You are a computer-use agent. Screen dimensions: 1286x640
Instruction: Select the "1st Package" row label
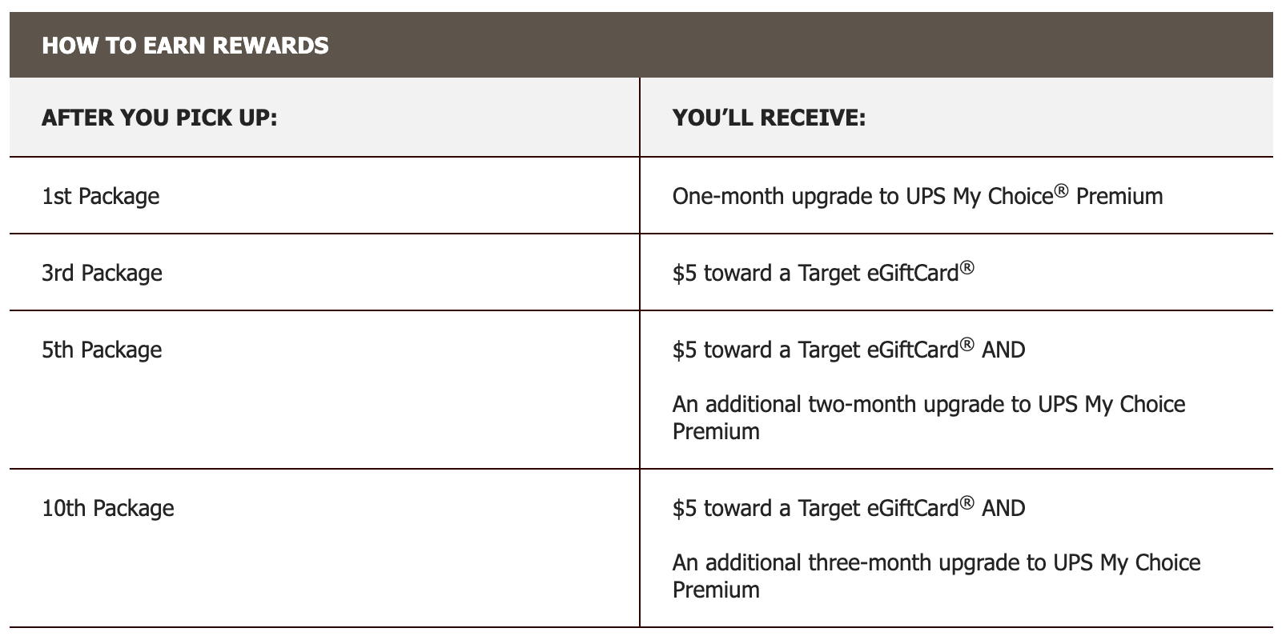[100, 196]
